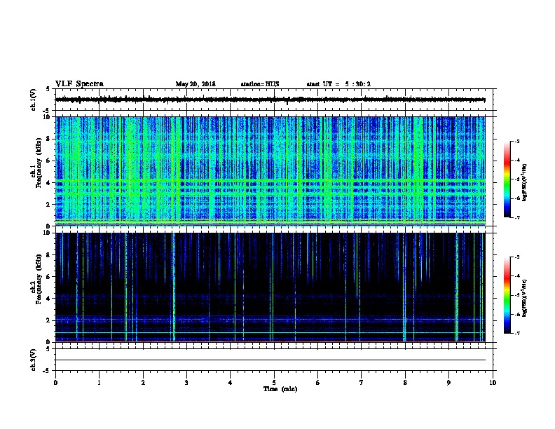The width and height of the screenshot is (555, 429).
Task: Click inside the ch.2 spectrogram panel
Action: click(x=270, y=287)
